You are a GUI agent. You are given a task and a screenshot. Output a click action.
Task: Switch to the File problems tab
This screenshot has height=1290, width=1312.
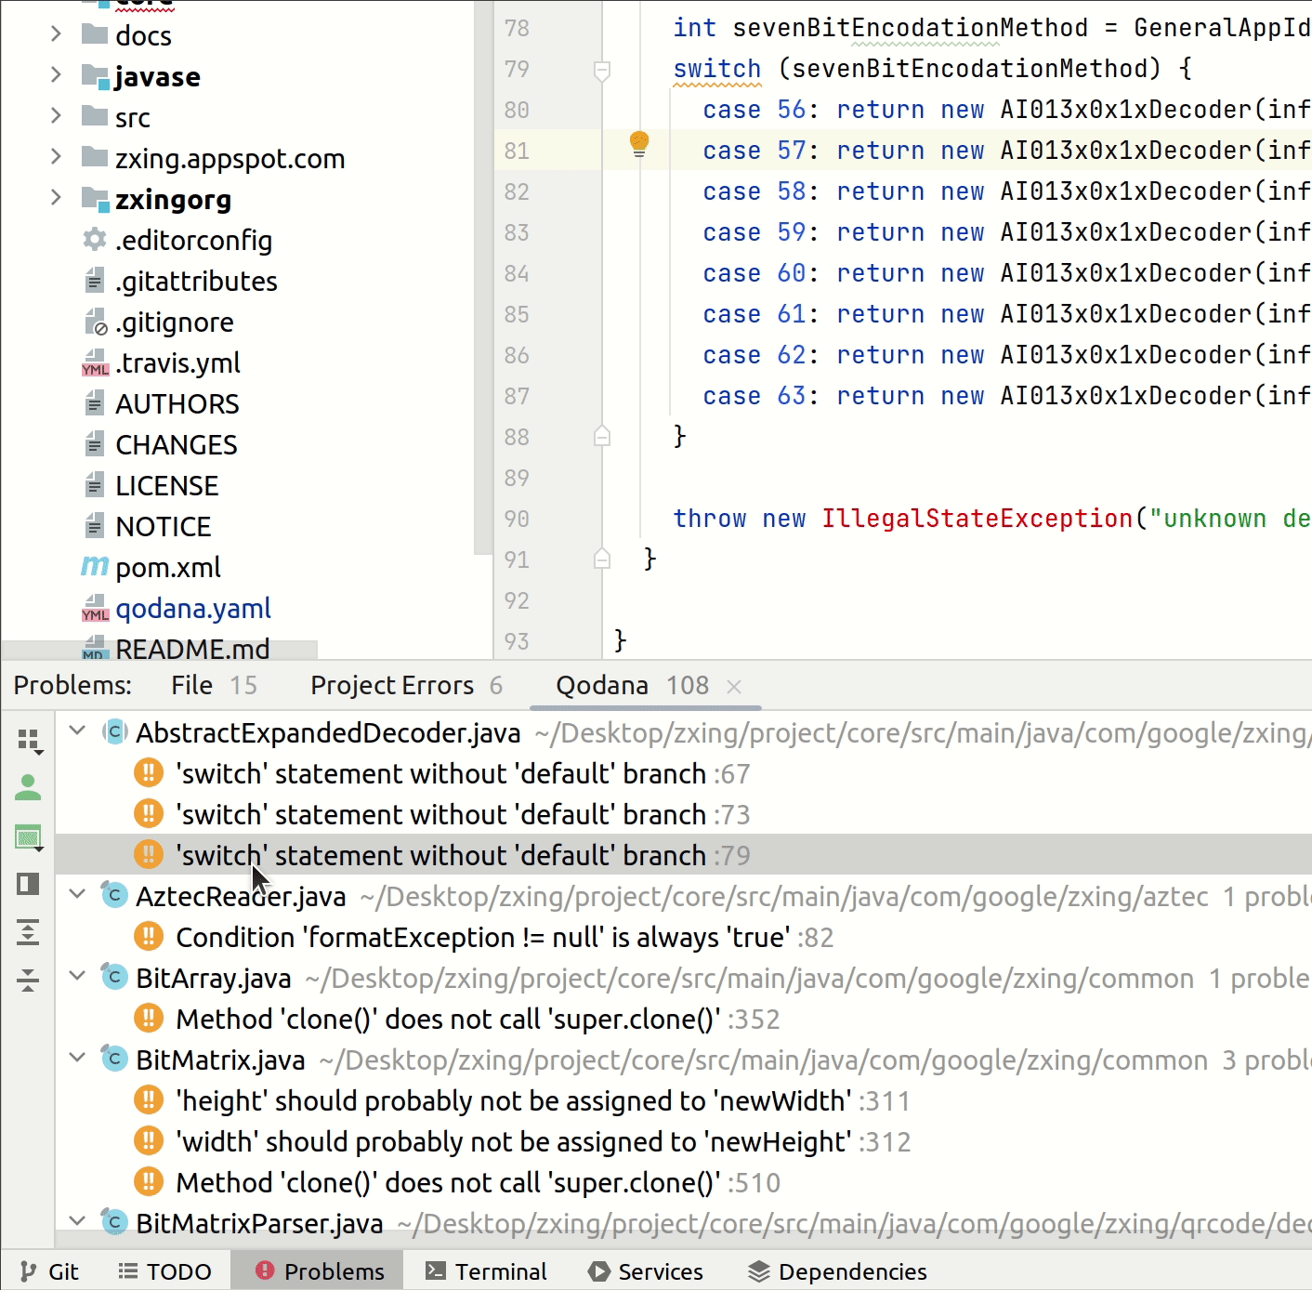[x=213, y=686]
